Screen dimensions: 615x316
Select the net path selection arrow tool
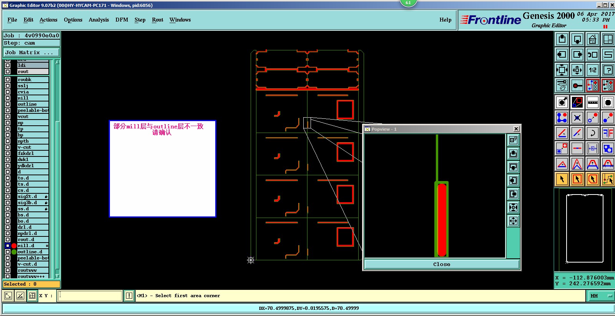click(x=608, y=179)
